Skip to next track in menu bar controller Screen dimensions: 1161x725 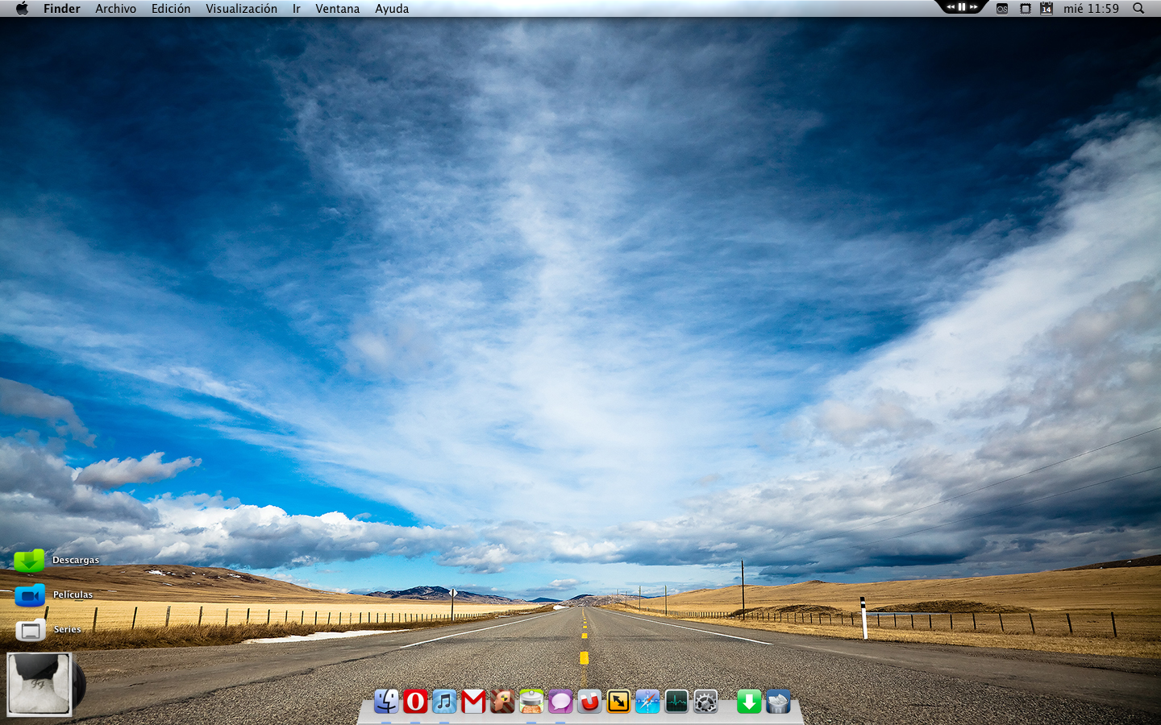[x=973, y=6]
